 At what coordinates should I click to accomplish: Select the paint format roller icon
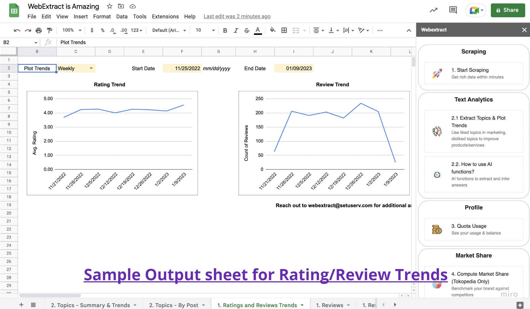pos(49,30)
